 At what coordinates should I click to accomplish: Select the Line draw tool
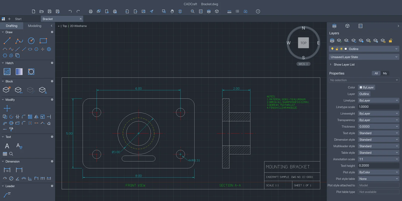coord(7,41)
